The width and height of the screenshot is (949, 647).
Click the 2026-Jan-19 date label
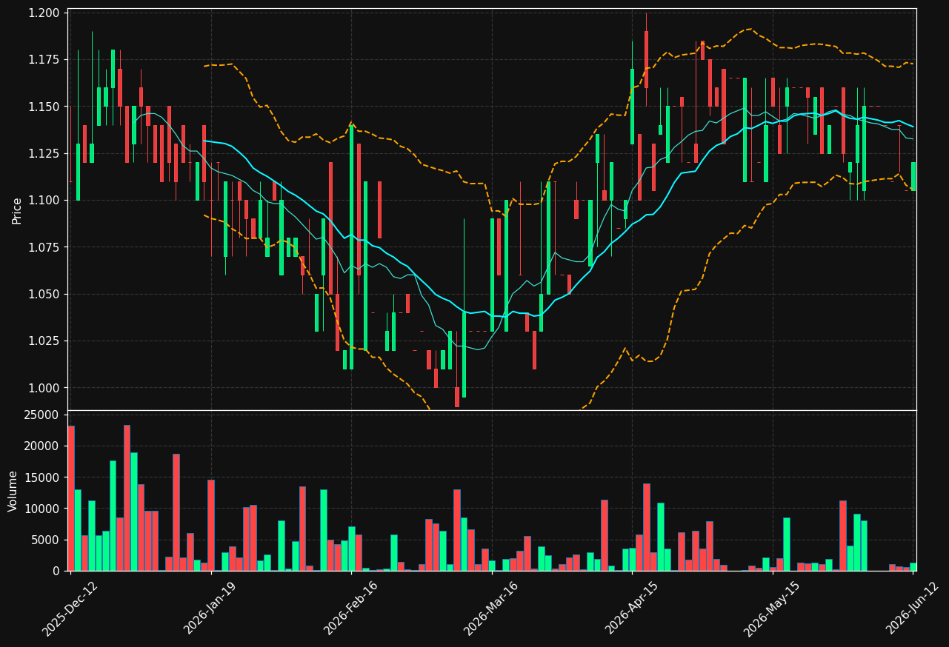[x=211, y=609]
